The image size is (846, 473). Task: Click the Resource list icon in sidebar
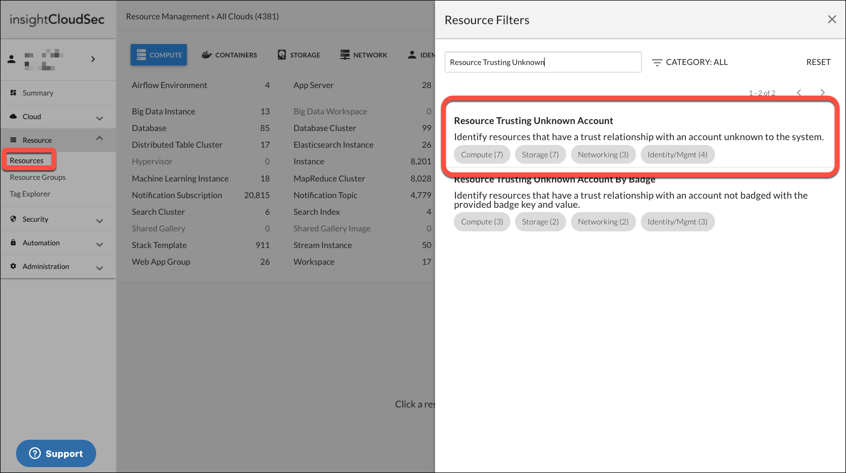[13, 140]
